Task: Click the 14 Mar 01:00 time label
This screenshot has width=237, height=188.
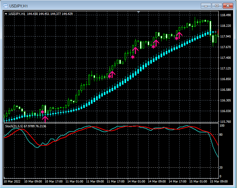Action: point(136,181)
